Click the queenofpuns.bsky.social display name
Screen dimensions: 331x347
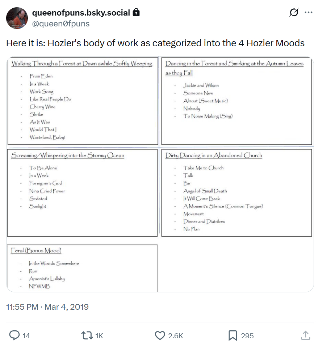(81, 13)
